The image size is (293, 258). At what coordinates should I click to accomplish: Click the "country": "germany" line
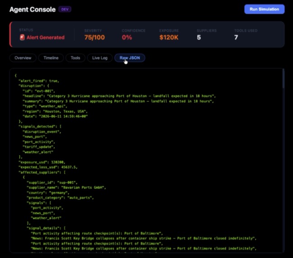point(48,193)
